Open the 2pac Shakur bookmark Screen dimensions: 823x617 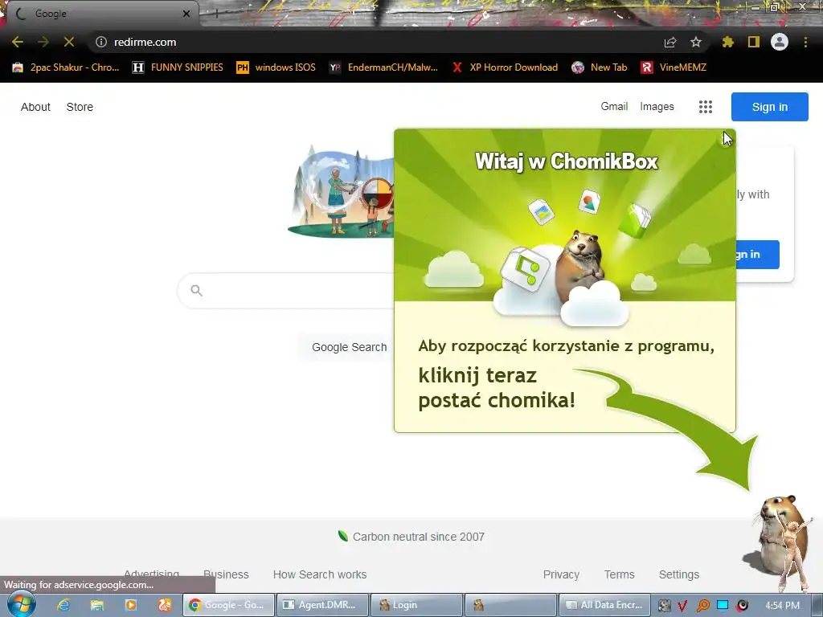66,67
